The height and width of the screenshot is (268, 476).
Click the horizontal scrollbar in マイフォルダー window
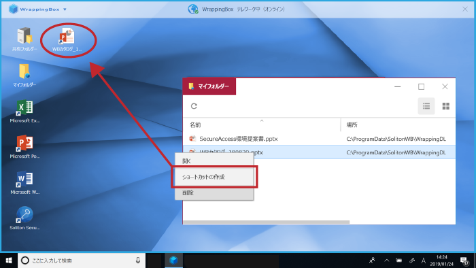[267, 222]
